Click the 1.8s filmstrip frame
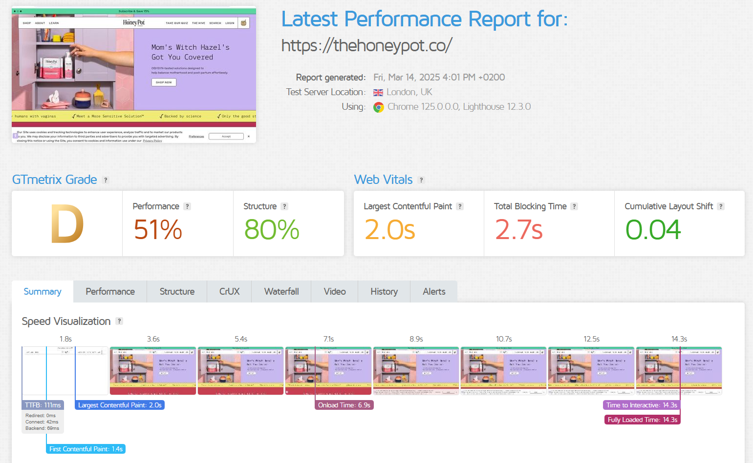The image size is (753, 463). 65,371
